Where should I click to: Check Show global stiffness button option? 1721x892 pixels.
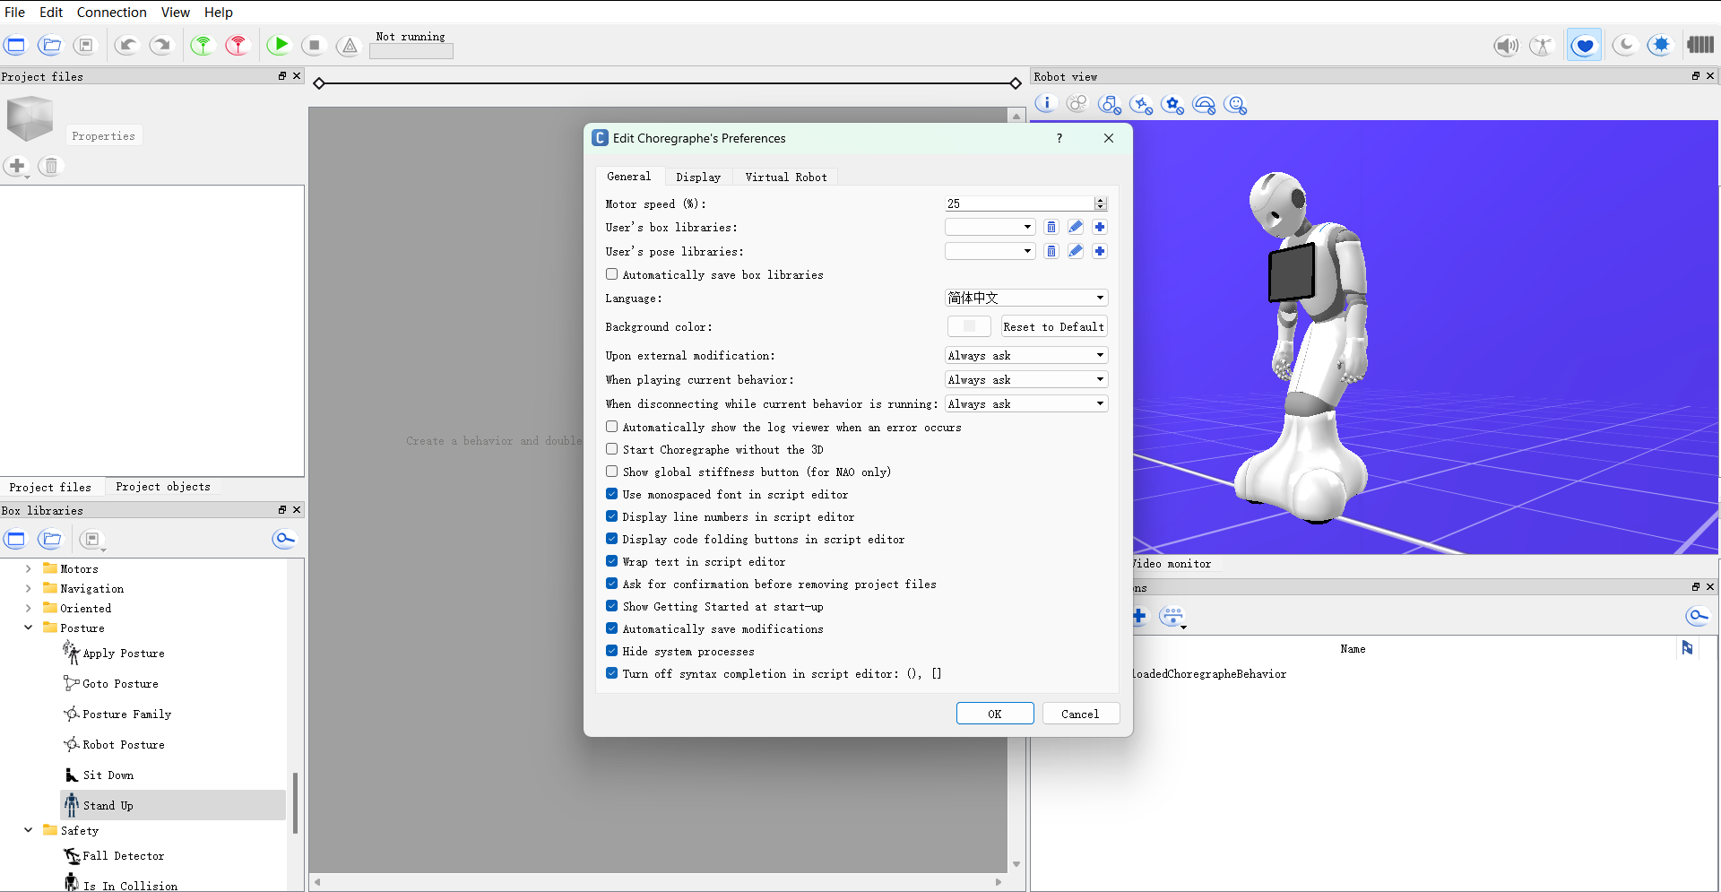click(x=611, y=472)
